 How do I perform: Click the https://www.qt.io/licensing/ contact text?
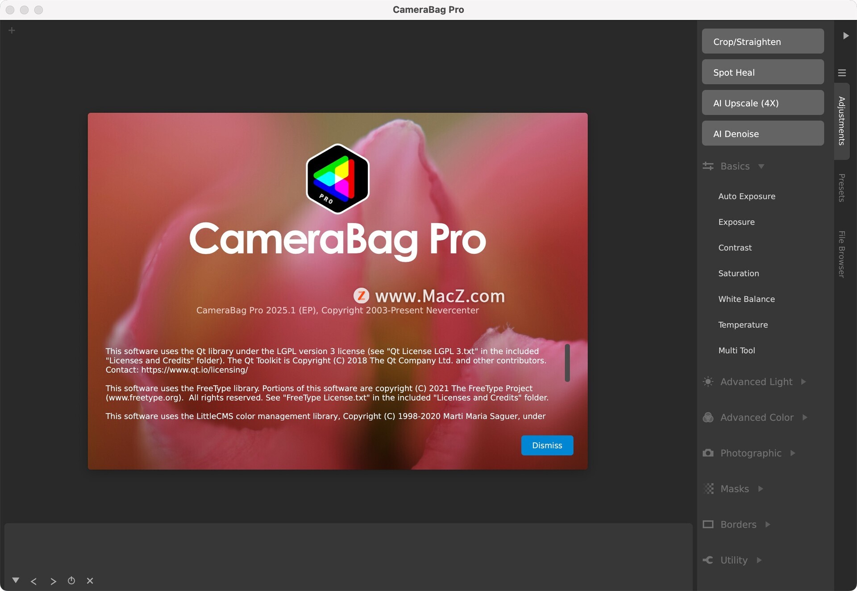(194, 370)
